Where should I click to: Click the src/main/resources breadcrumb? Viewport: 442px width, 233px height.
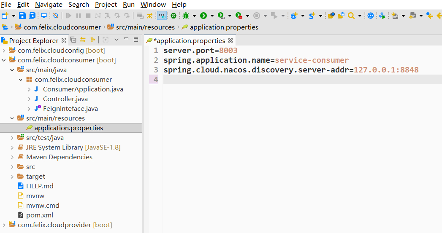tap(146, 27)
